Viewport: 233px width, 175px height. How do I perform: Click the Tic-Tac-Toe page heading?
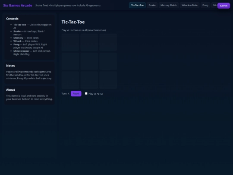73,22
